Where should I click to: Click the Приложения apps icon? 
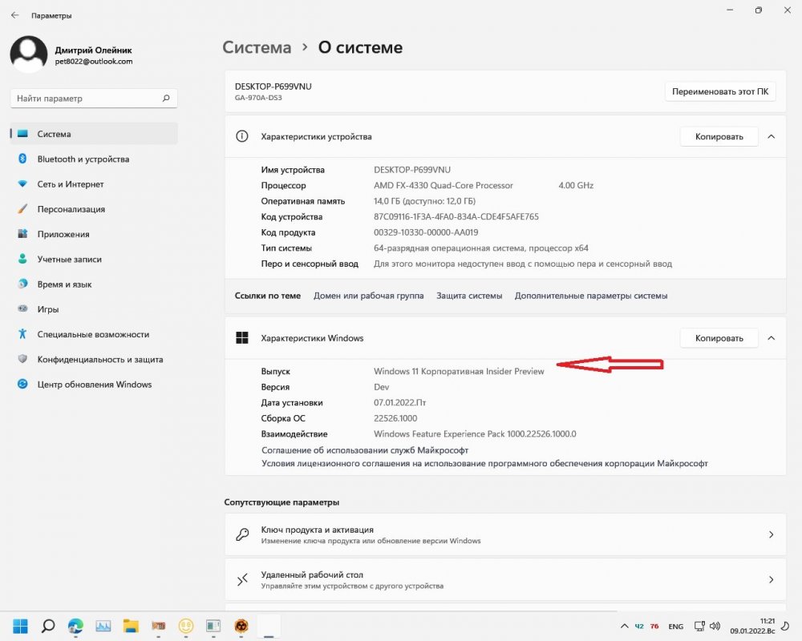(22, 234)
